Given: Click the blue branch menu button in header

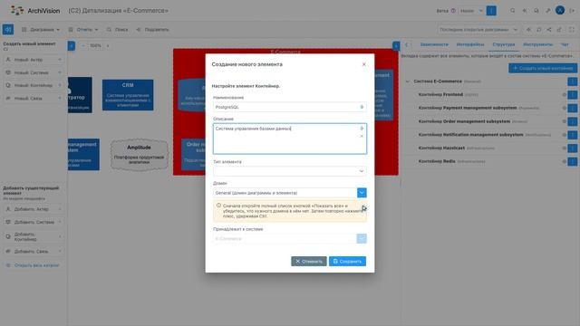Looking at the screenshot, I should 491,11.
